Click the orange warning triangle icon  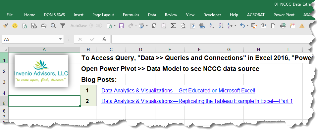point(302,26)
